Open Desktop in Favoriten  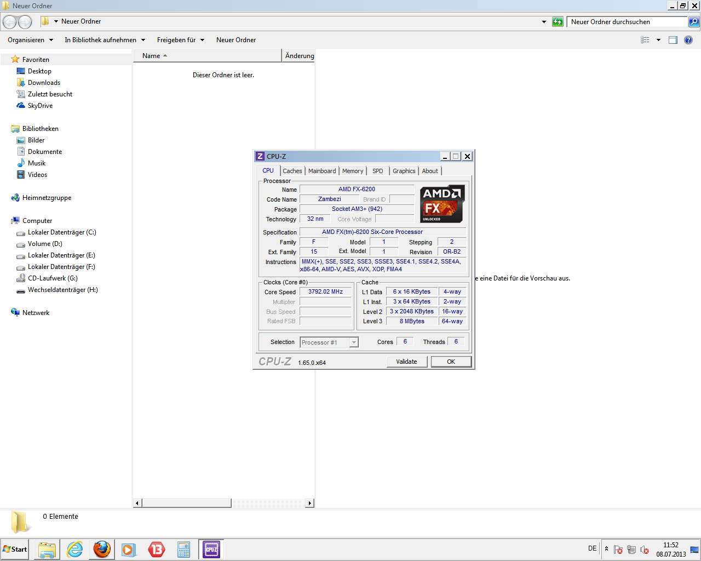tap(39, 71)
